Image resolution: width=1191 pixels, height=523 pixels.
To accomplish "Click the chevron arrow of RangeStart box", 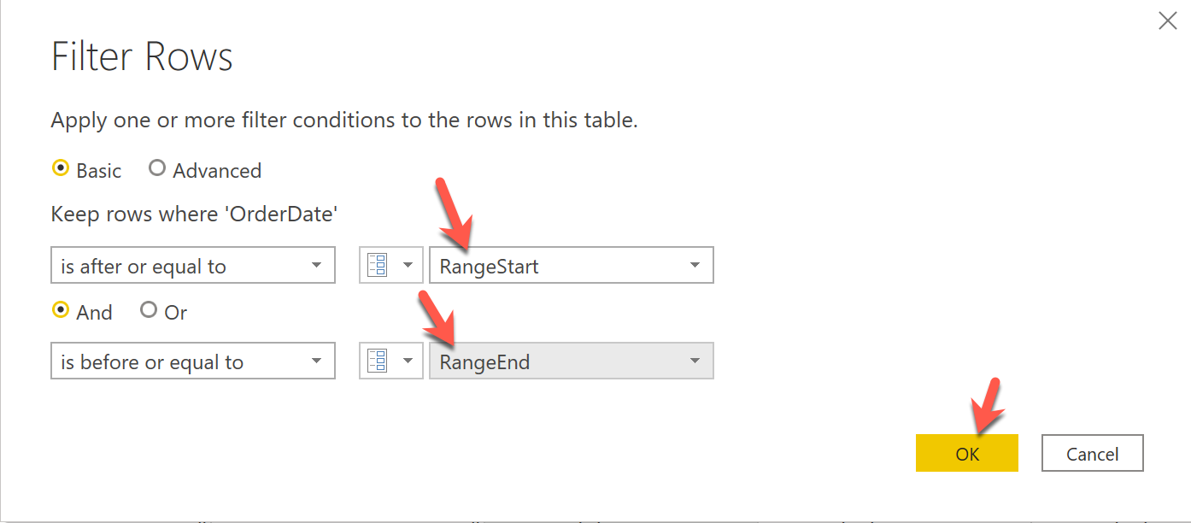I will coord(695,266).
